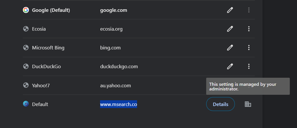Click pencil edit icon for Ecosia
Viewport: 297px width, 128px height.
pos(230,29)
